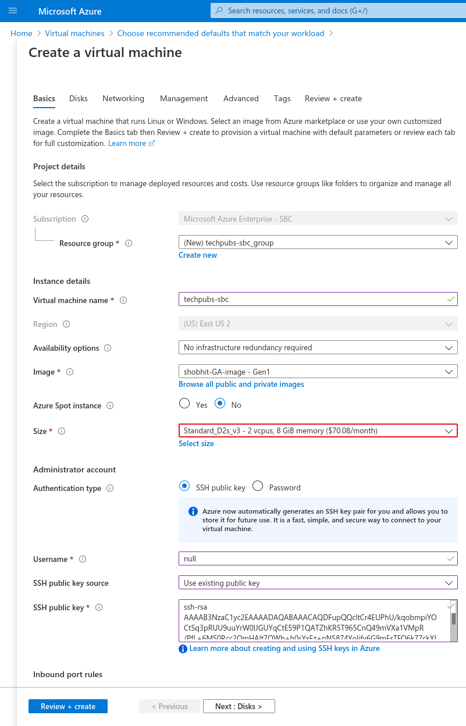Click info icon beside Virtual machine name

pyautogui.click(x=123, y=300)
